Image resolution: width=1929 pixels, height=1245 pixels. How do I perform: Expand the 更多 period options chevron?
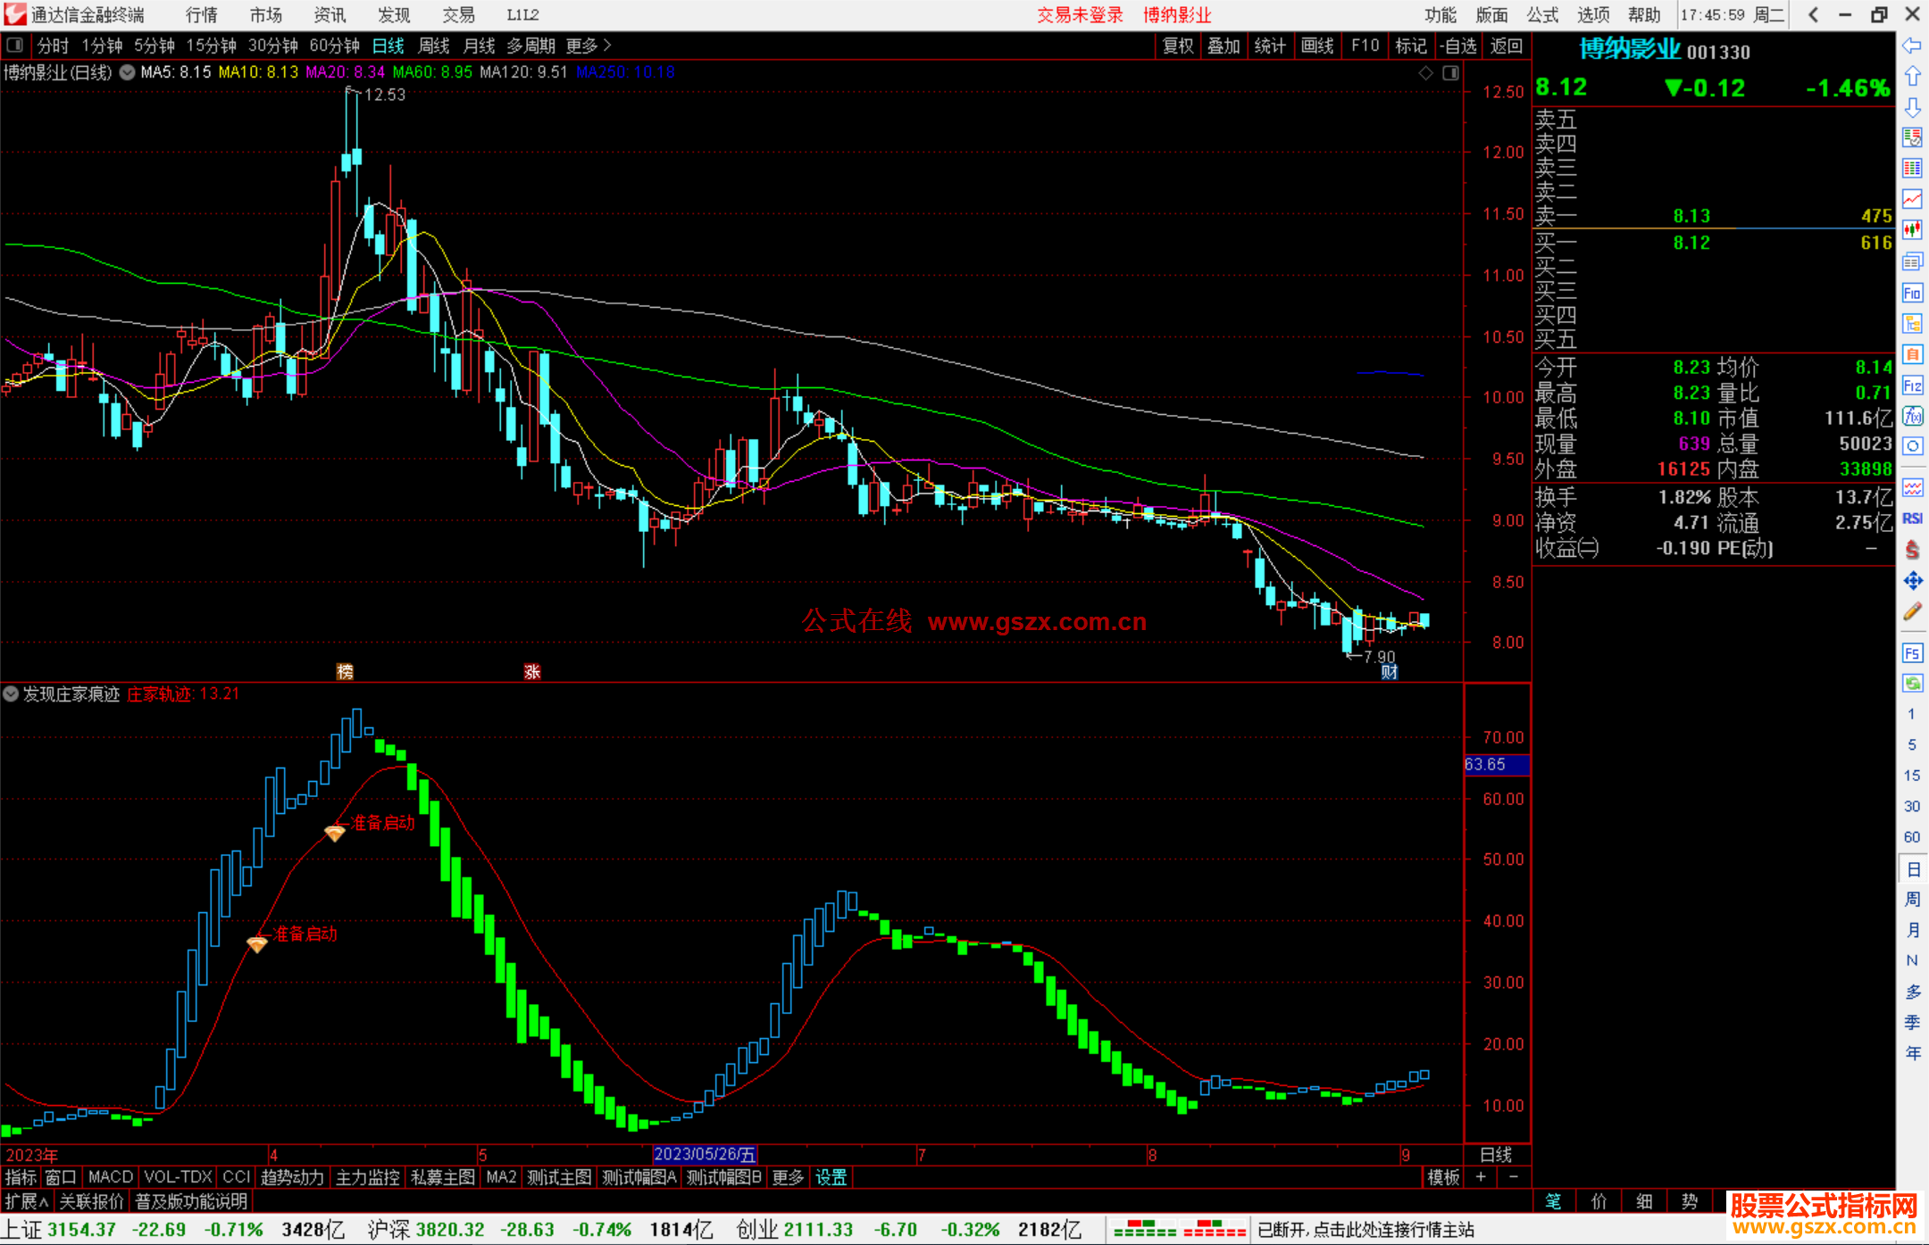[x=608, y=45]
